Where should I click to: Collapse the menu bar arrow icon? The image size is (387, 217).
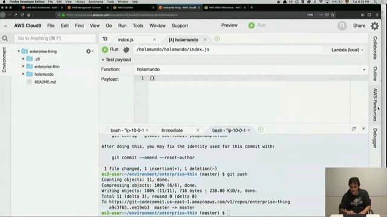5,26
